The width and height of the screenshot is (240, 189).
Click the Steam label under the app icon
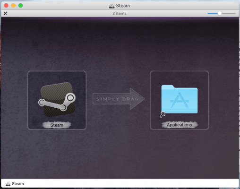(x=57, y=125)
